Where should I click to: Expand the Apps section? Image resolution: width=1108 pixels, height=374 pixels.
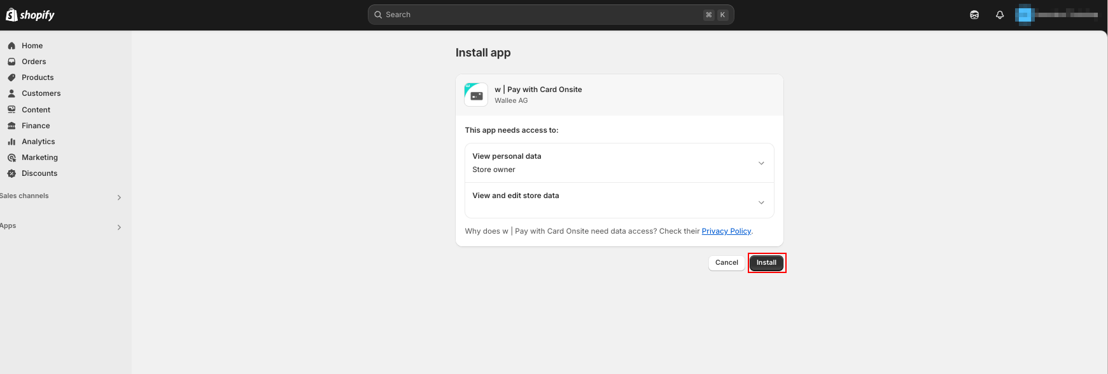[x=119, y=227]
